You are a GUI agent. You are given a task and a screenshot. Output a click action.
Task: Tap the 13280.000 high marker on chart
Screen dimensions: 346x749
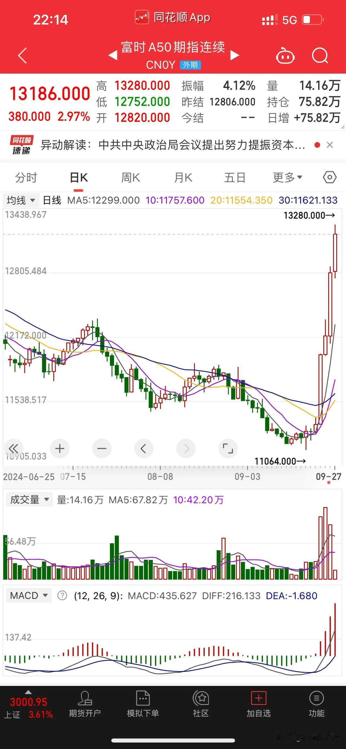(310, 216)
